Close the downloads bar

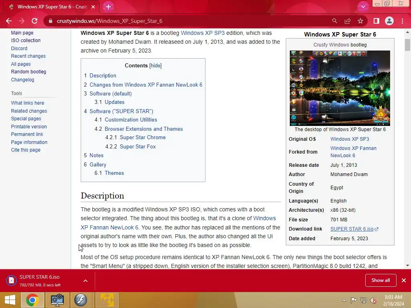tap(404, 280)
